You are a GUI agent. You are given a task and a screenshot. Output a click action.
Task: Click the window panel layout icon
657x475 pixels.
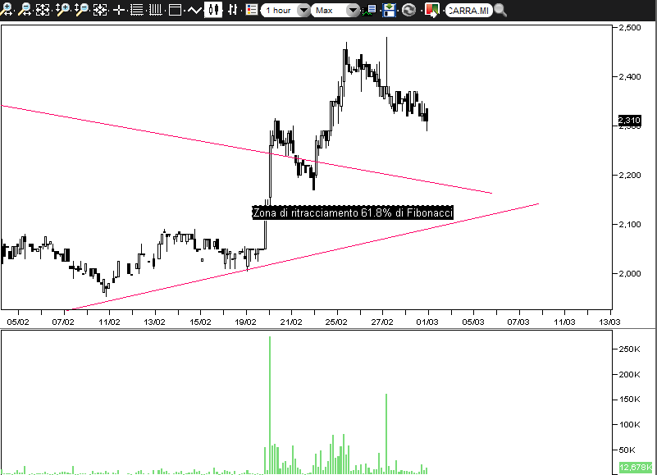[176, 10]
